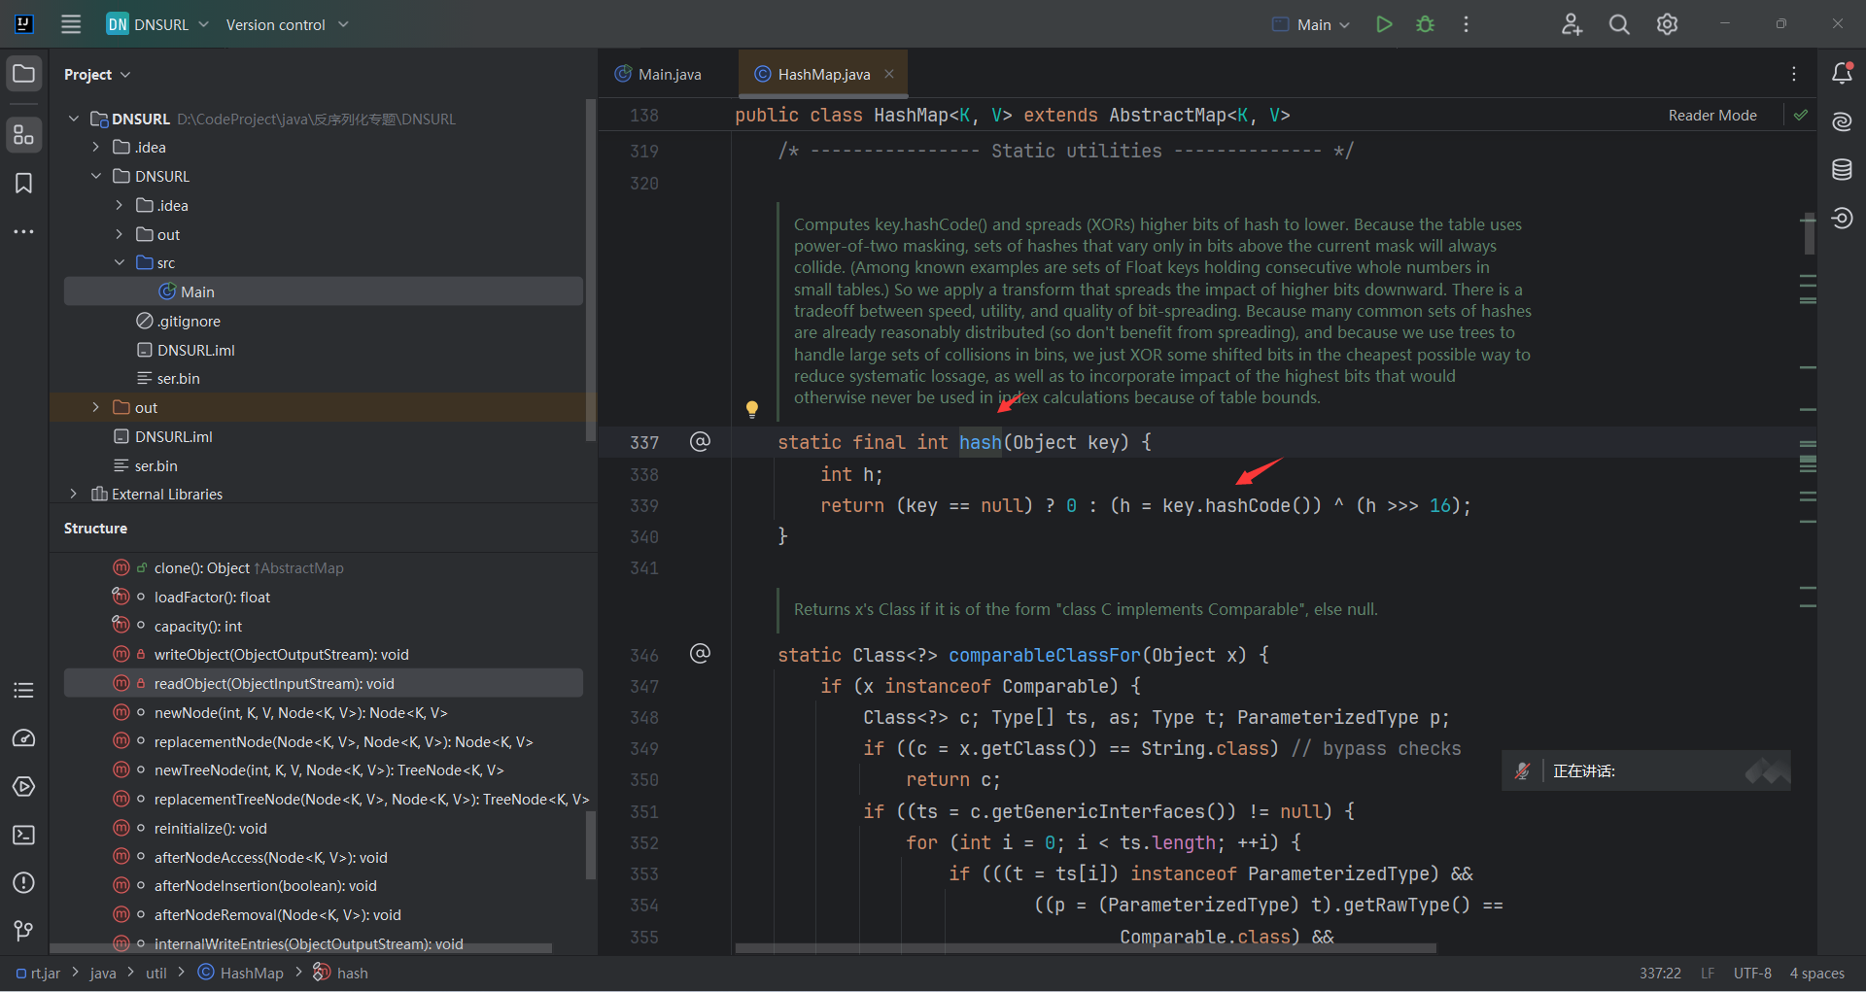Toggle the microphone mute in speaking overlay
This screenshot has width=1866, height=992.
click(1522, 771)
